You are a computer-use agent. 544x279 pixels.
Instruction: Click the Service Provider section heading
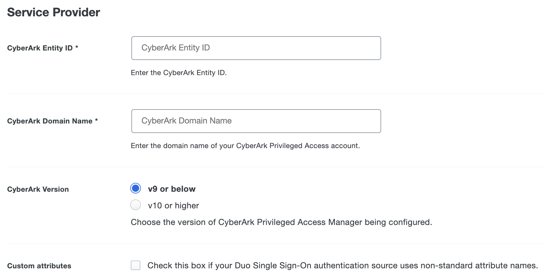54,12
